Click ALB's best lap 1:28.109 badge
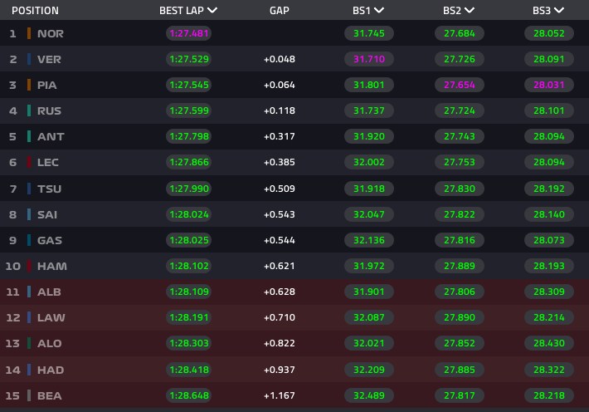The image size is (589, 412). tap(188, 292)
